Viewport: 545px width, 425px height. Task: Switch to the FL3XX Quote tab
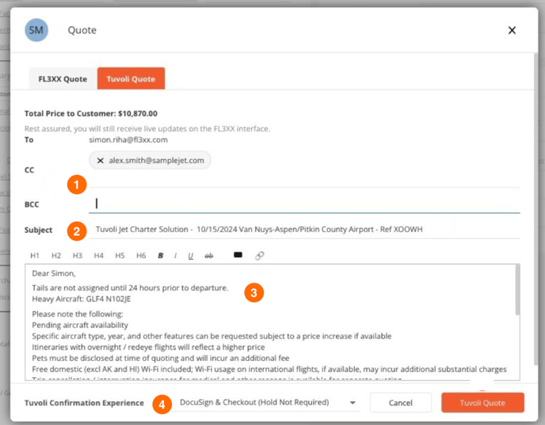coord(63,79)
